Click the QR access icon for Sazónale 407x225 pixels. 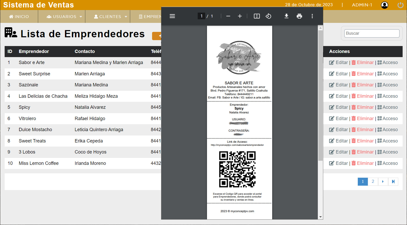coord(379,85)
